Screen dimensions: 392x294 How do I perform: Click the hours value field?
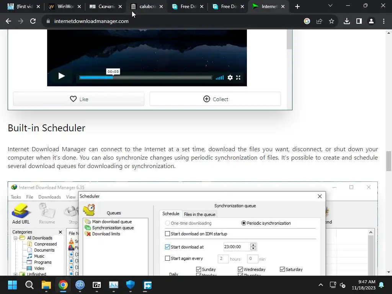click(223, 259)
